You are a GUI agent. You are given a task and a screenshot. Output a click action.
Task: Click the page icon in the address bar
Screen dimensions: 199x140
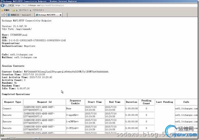(14, 5)
